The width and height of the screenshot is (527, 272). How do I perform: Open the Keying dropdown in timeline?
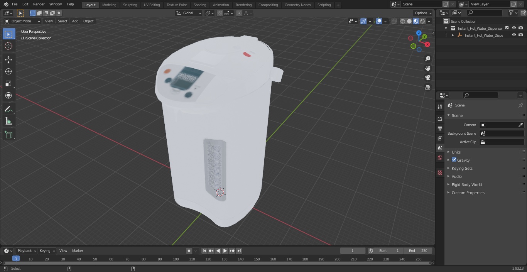click(47, 251)
